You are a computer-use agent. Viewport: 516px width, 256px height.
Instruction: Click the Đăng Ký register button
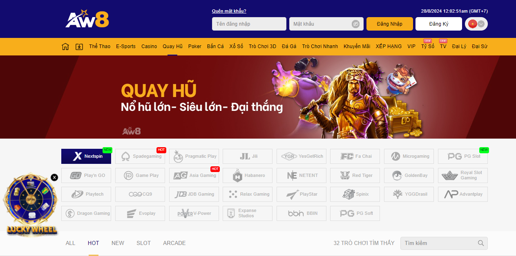(x=439, y=24)
